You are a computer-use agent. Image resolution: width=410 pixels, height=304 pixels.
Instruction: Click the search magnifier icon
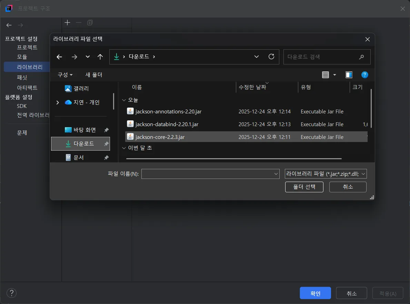coord(362,57)
